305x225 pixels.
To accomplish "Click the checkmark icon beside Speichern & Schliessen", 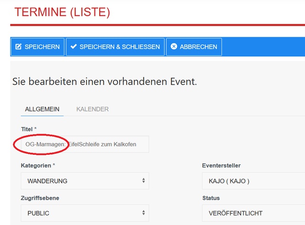I will point(73,47).
